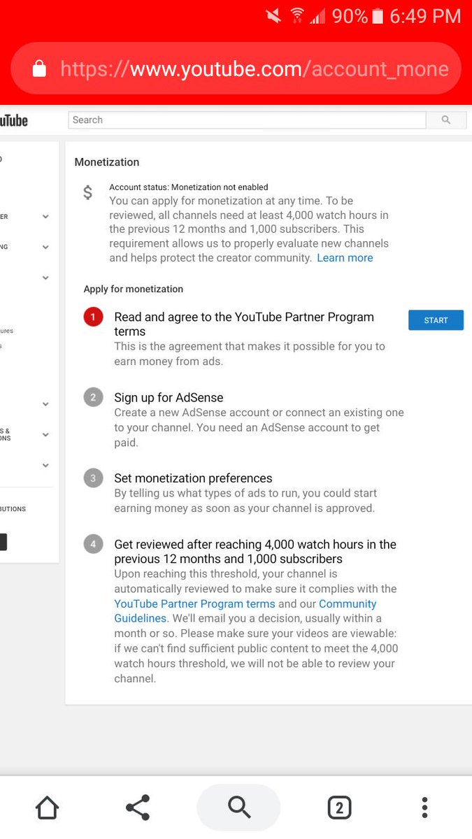Expand the 'S & ONS' sidebar section chevron
Image resolution: width=472 pixels, height=839 pixels.
[x=45, y=434]
